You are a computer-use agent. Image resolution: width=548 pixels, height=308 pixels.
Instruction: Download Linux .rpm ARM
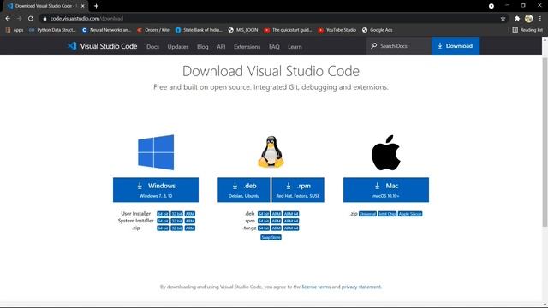[x=276, y=221]
